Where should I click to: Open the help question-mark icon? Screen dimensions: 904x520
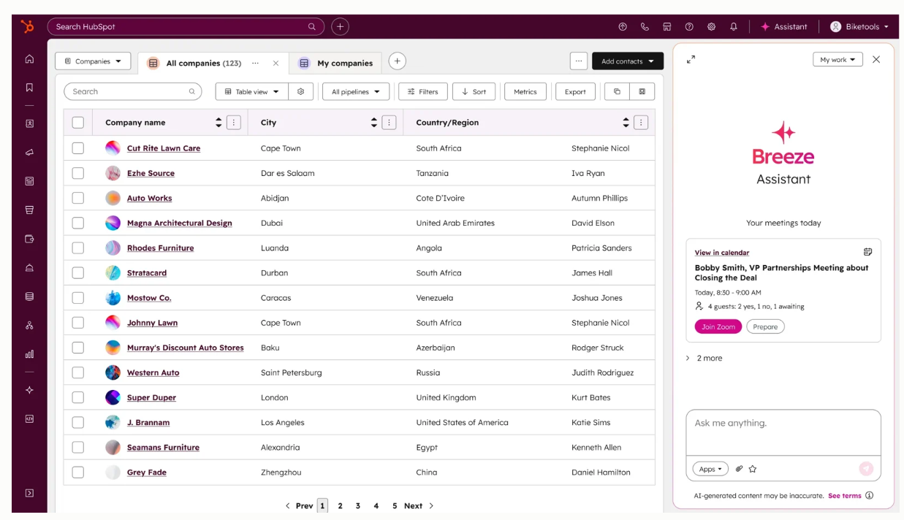tap(688, 26)
